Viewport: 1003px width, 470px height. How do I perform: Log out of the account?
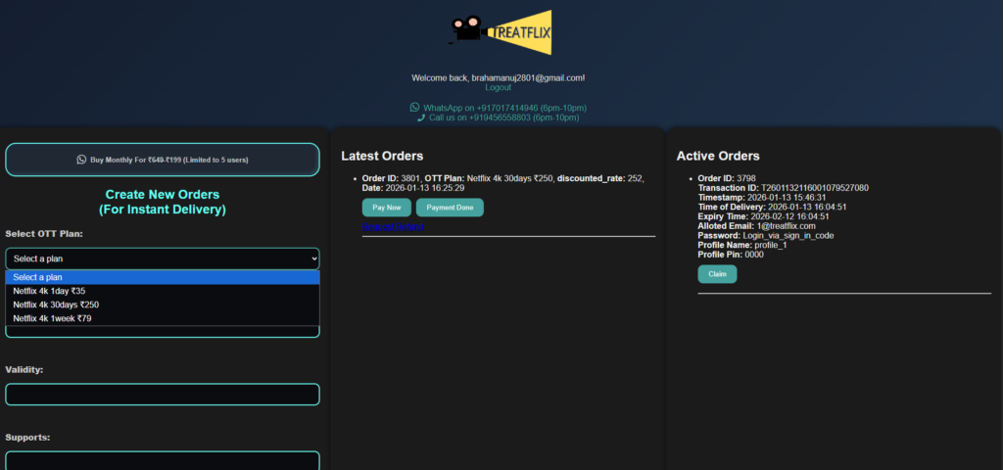click(498, 87)
